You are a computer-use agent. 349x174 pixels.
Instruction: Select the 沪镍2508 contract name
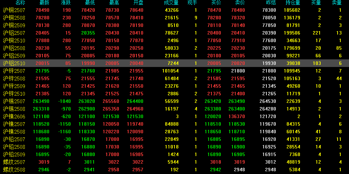pos(14,132)
